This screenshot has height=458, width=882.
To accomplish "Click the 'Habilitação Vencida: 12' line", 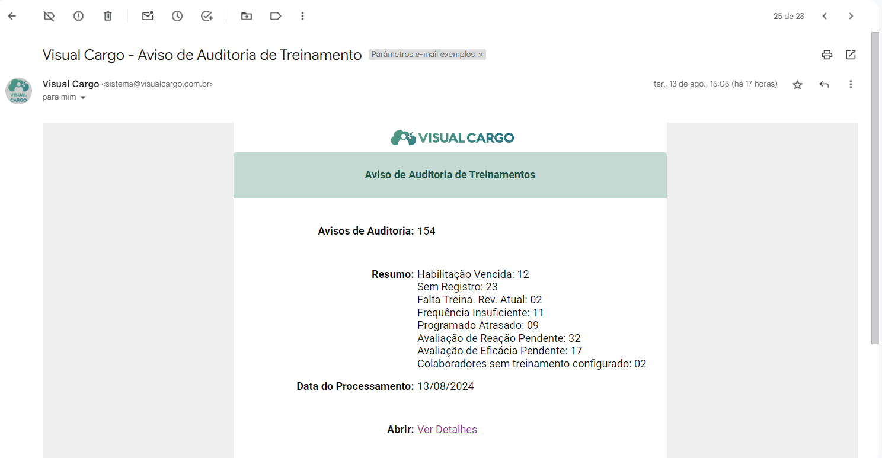I will pyautogui.click(x=473, y=274).
